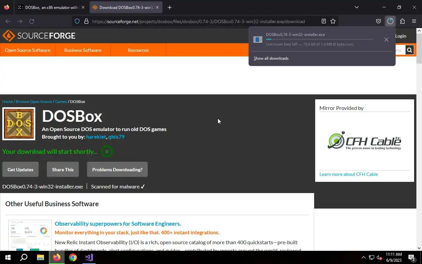Click the DOSBox project logo image
Screen dimensions: 422x264
tap(19, 124)
